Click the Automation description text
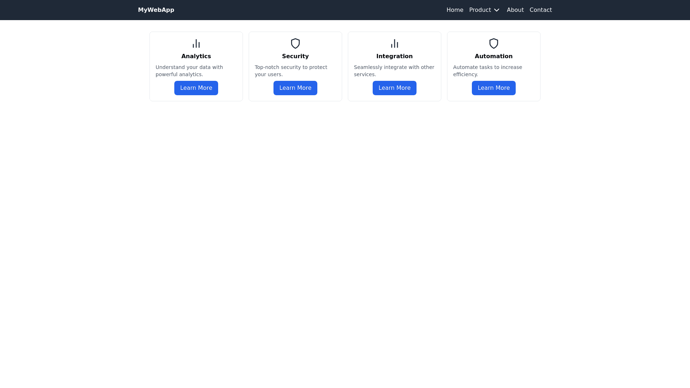Viewport: 690px width, 388px height. pos(487,71)
